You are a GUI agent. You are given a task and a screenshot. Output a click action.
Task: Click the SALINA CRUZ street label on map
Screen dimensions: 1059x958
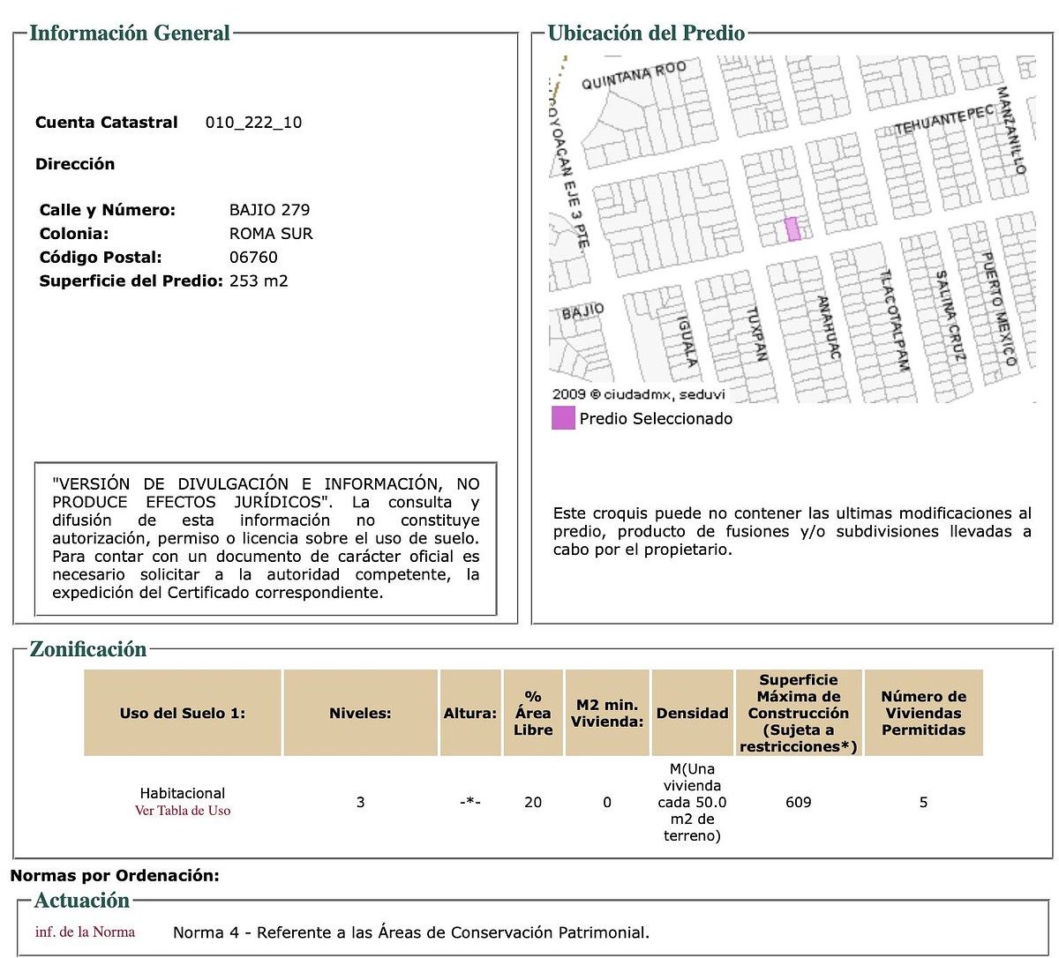(949, 316)
